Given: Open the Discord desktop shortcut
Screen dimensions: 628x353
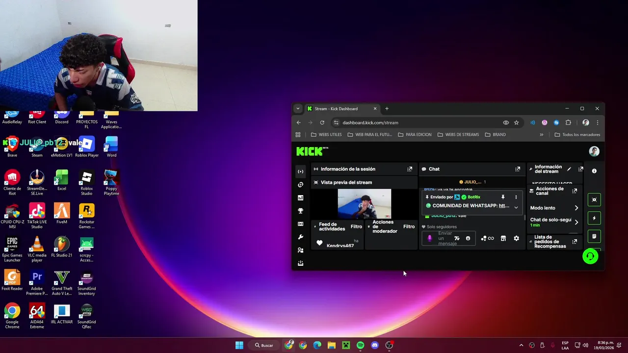Looking at the screenshot, I should pos(62,118).
